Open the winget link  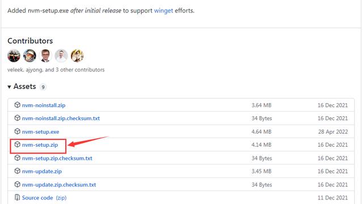(163, 11)
